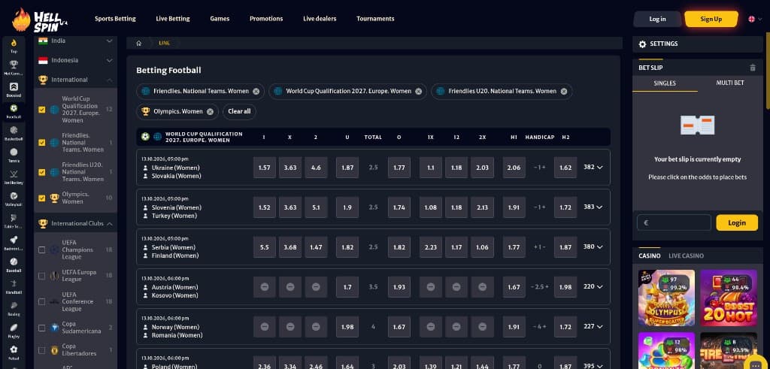770x369 pixels.
Task: Click Clear all filters button
Action: click(x=239, y=111)
